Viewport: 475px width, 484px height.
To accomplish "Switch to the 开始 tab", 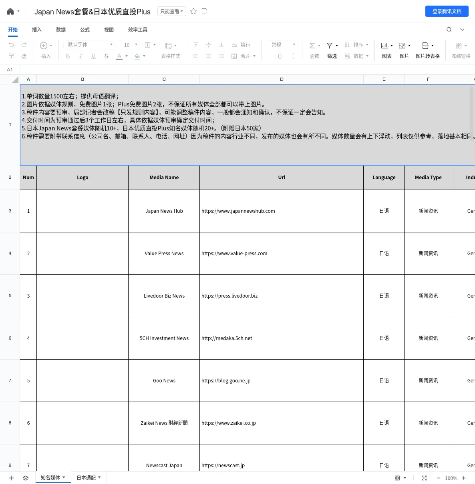I will [x=13, y=30].
